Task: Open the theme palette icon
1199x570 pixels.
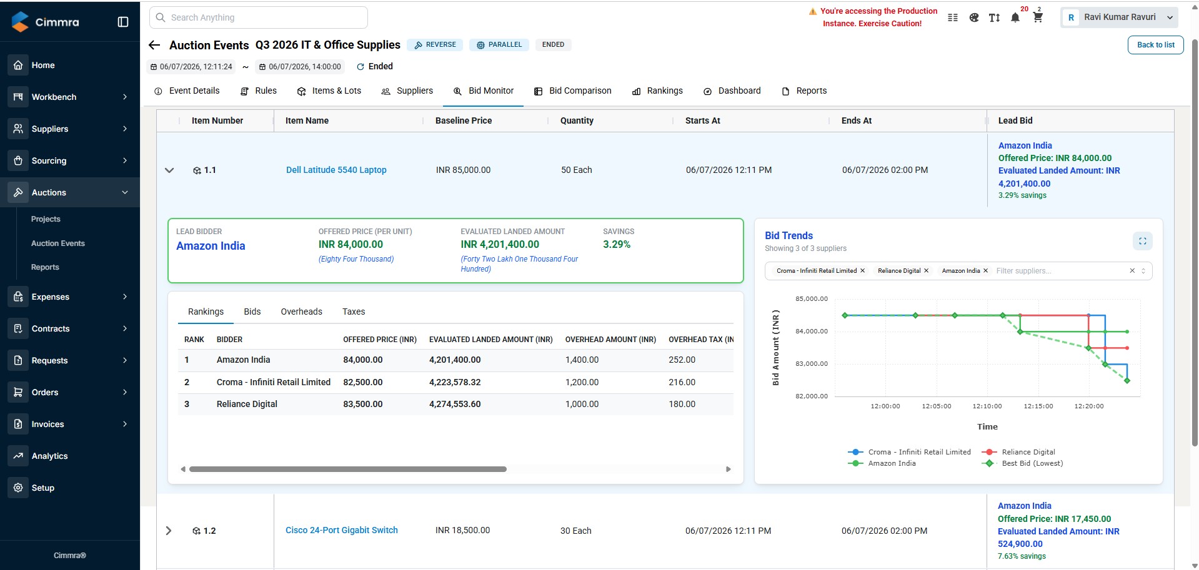Action: [974, 17]
